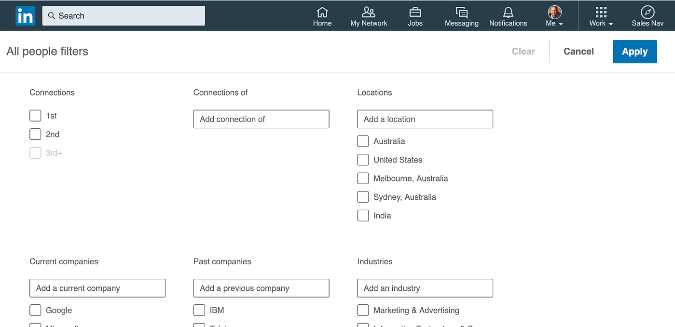
Task: Click the All people filters title
Action: tap(47, 52)
